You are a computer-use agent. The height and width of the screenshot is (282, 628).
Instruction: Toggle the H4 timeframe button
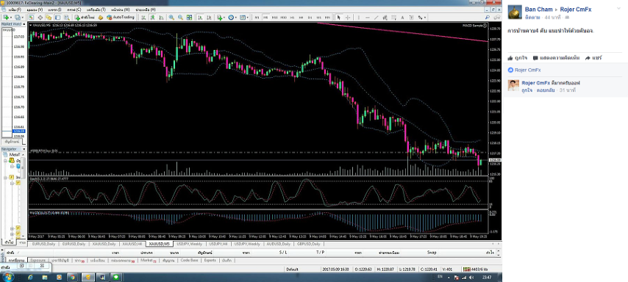[301, 18]
